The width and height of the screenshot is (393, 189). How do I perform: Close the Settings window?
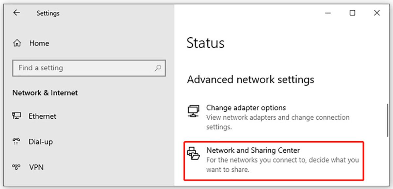point(377,13)
